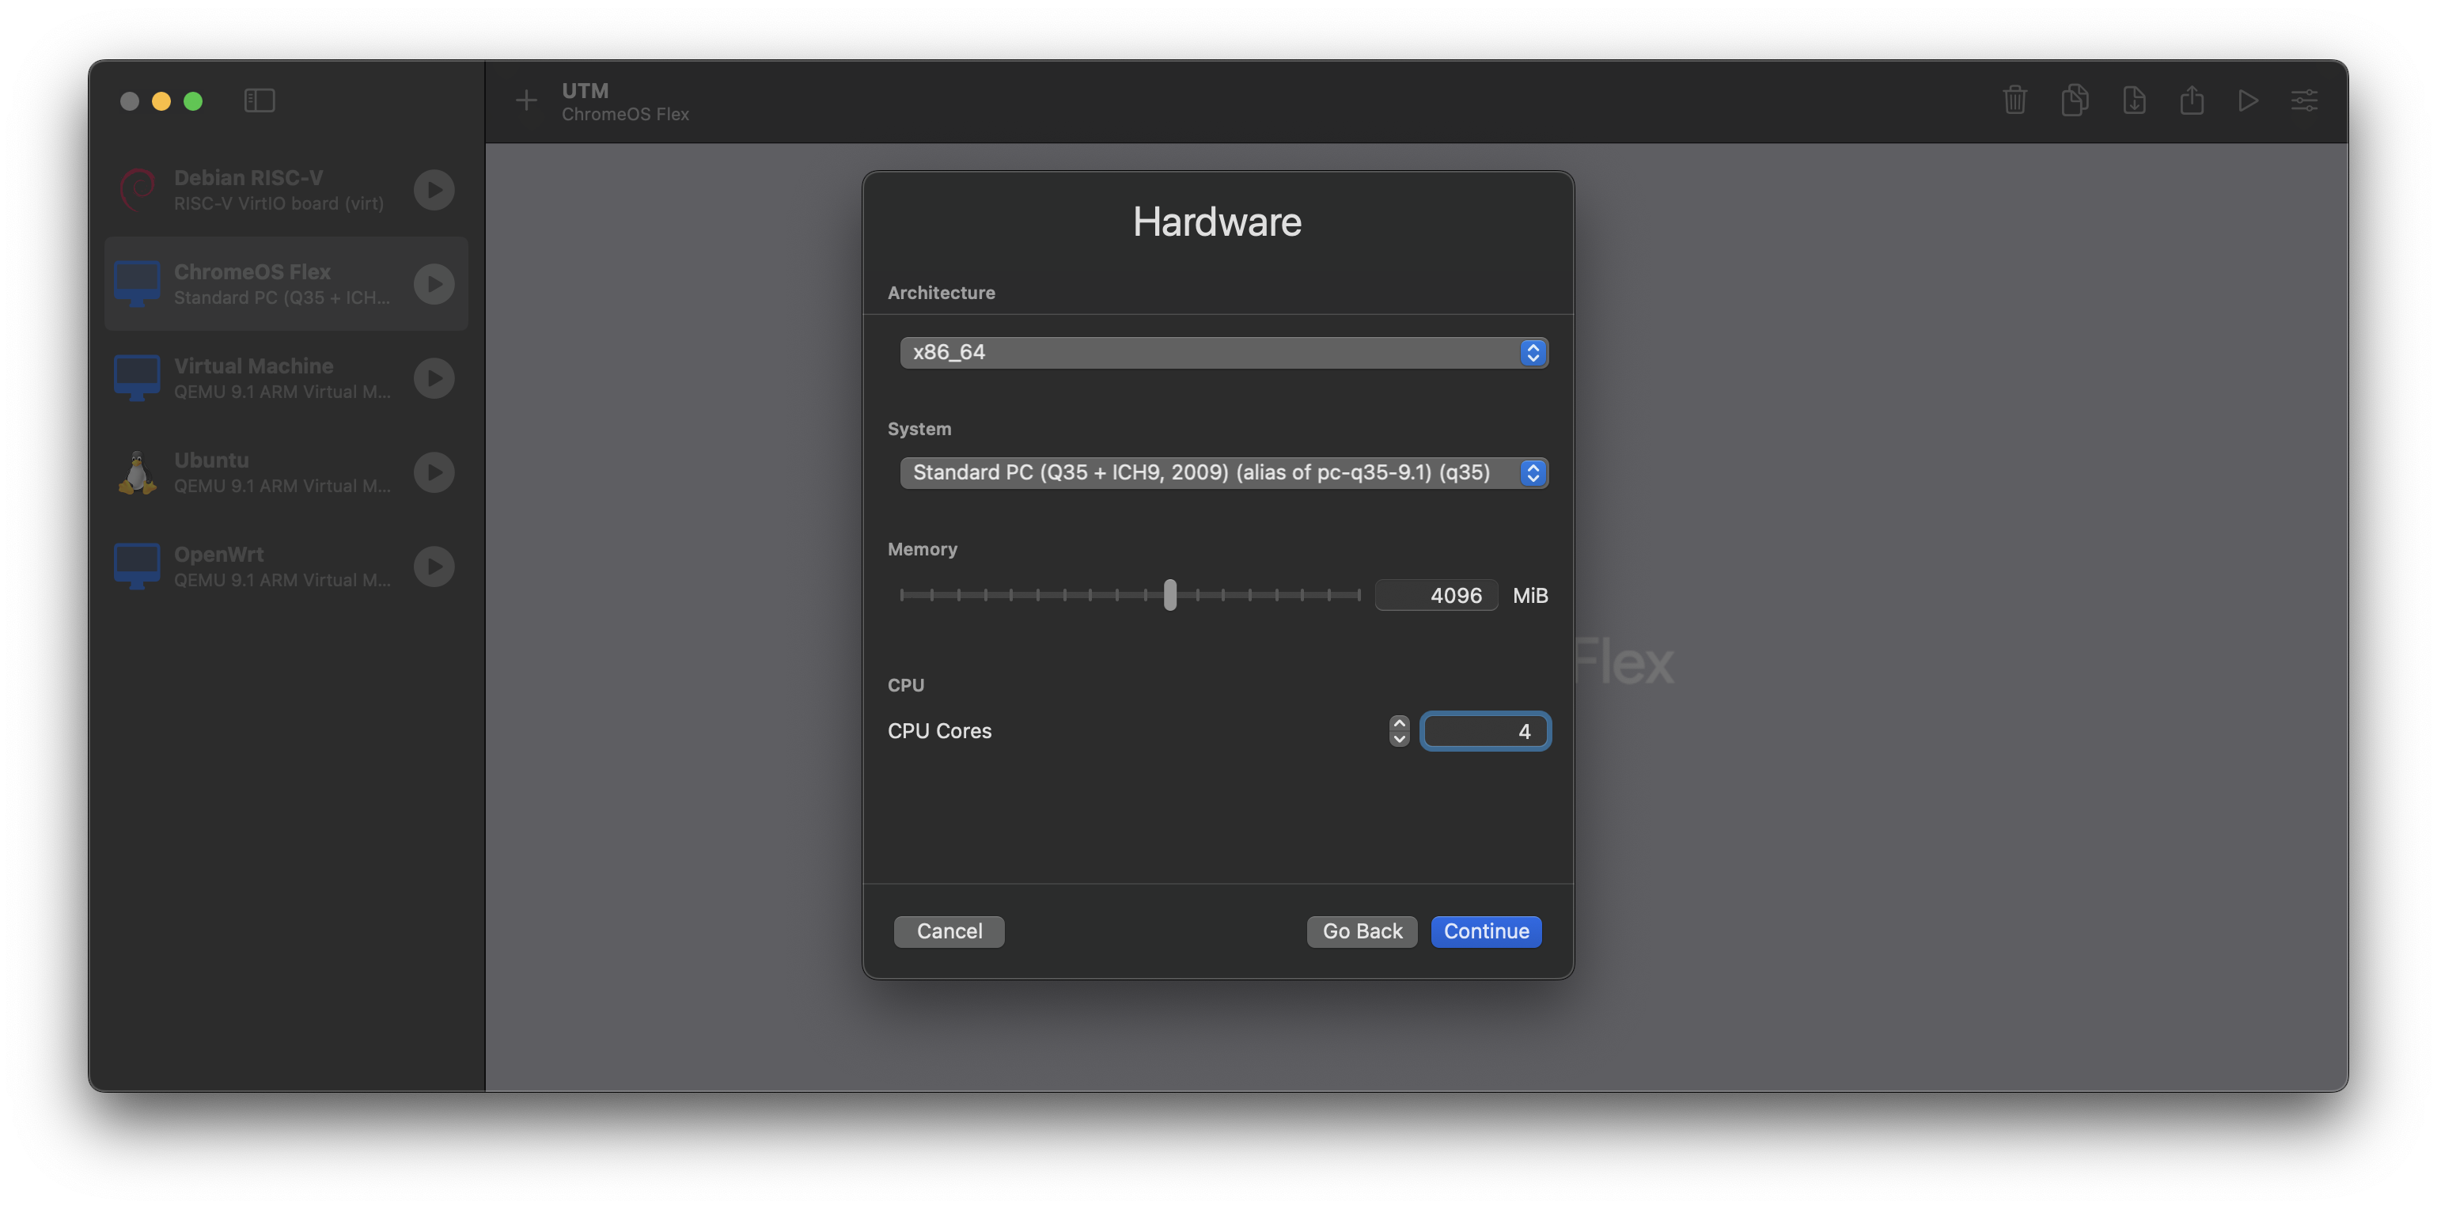This screenshot has height=1209, width=2437.
Task: Start the OpenWrt virtual machine
Action: tap(434, 566)
